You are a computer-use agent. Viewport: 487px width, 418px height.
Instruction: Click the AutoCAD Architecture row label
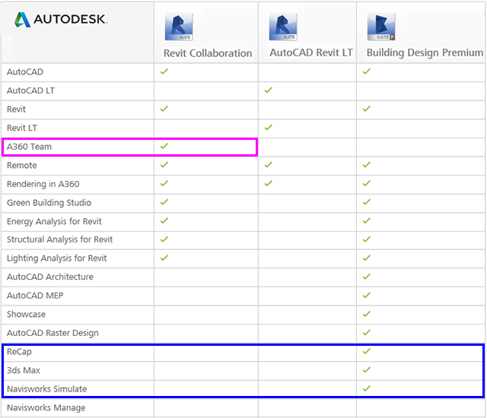tap(50, 277)
